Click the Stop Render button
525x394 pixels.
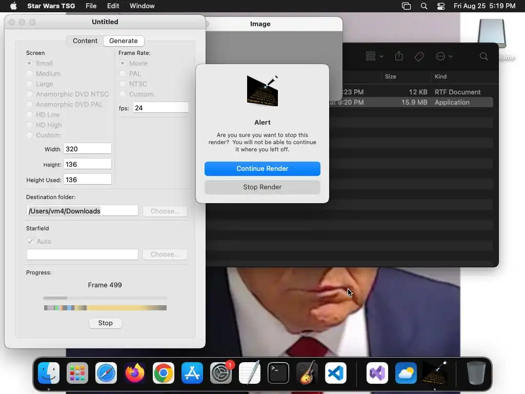click(262, 187)
